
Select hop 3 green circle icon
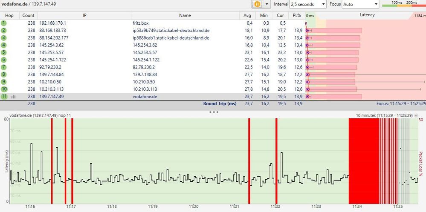point(4,38)
